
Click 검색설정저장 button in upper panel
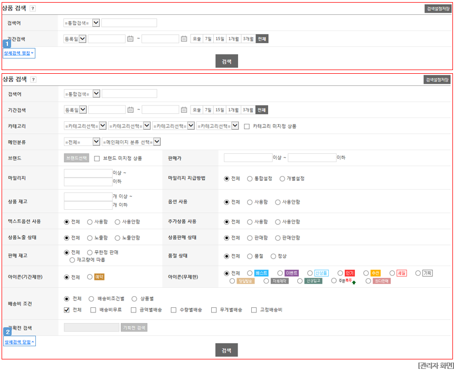[x=438, y=8]
